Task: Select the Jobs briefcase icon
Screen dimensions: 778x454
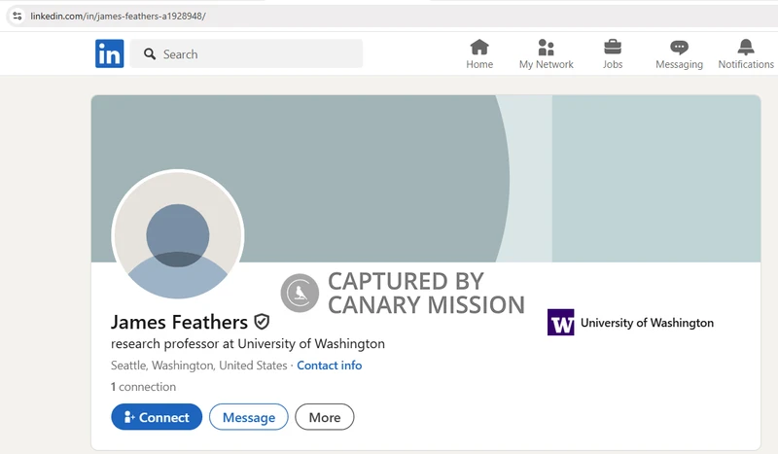Action: (613, 48)
